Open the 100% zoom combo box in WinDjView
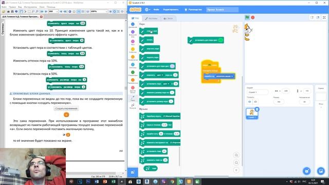The height and width of the screenshot is (185, 329). 99,11
